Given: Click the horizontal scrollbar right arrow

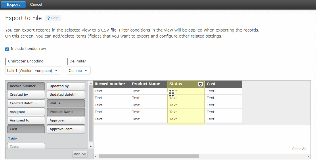Looking at the screenshot, I should click(x=308, y=156).
